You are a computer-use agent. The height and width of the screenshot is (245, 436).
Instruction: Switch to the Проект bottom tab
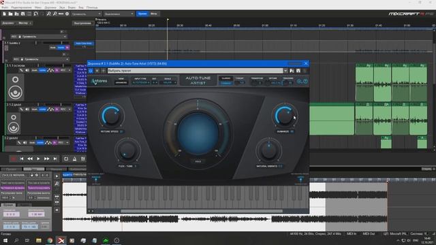[11, 169]
